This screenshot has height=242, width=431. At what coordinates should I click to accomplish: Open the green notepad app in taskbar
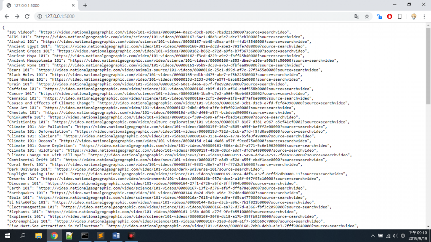tap(69, 236)
